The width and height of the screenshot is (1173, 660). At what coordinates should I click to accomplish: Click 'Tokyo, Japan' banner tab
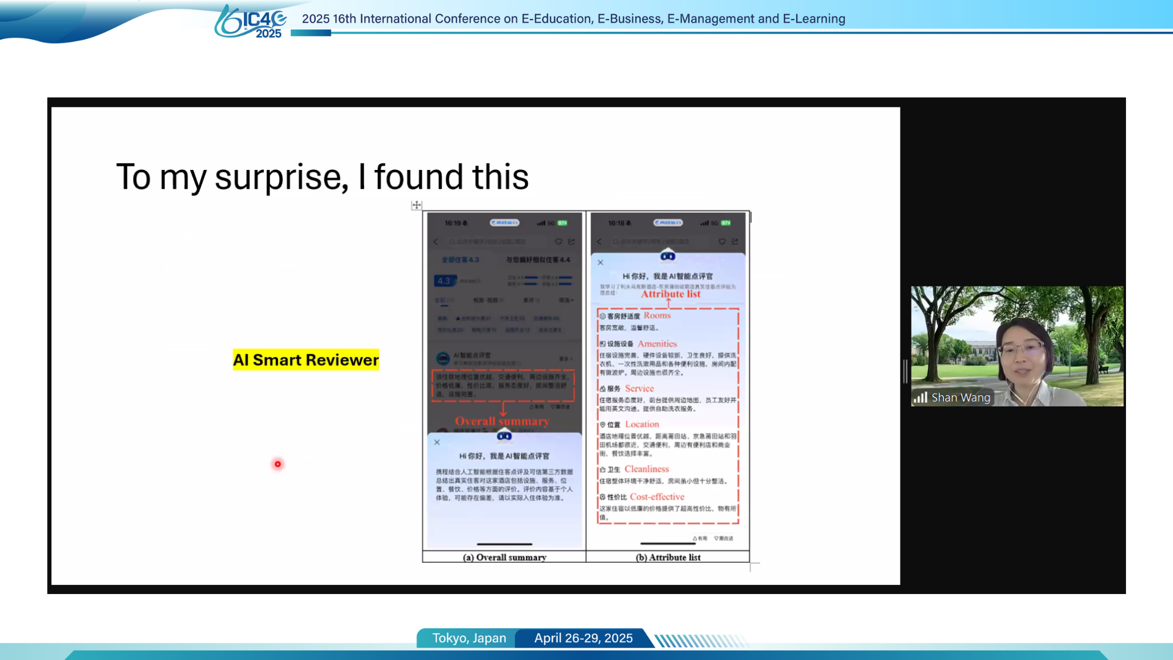(469, 638)
